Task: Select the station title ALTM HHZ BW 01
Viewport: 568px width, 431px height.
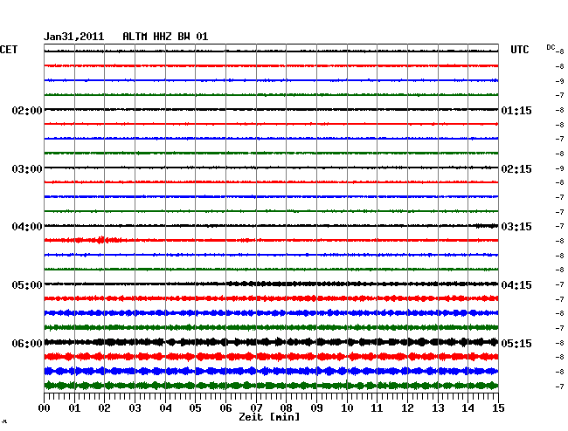Action: click(165, 37)
